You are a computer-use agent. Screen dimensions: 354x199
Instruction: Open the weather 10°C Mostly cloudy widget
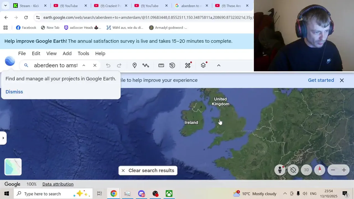[x=255, y=193]
